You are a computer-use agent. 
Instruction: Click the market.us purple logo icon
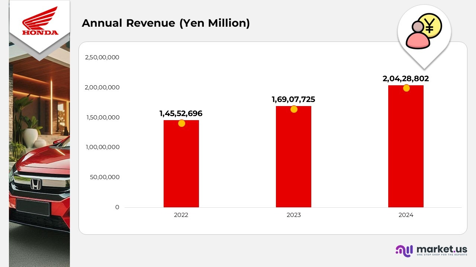[404, 250]
